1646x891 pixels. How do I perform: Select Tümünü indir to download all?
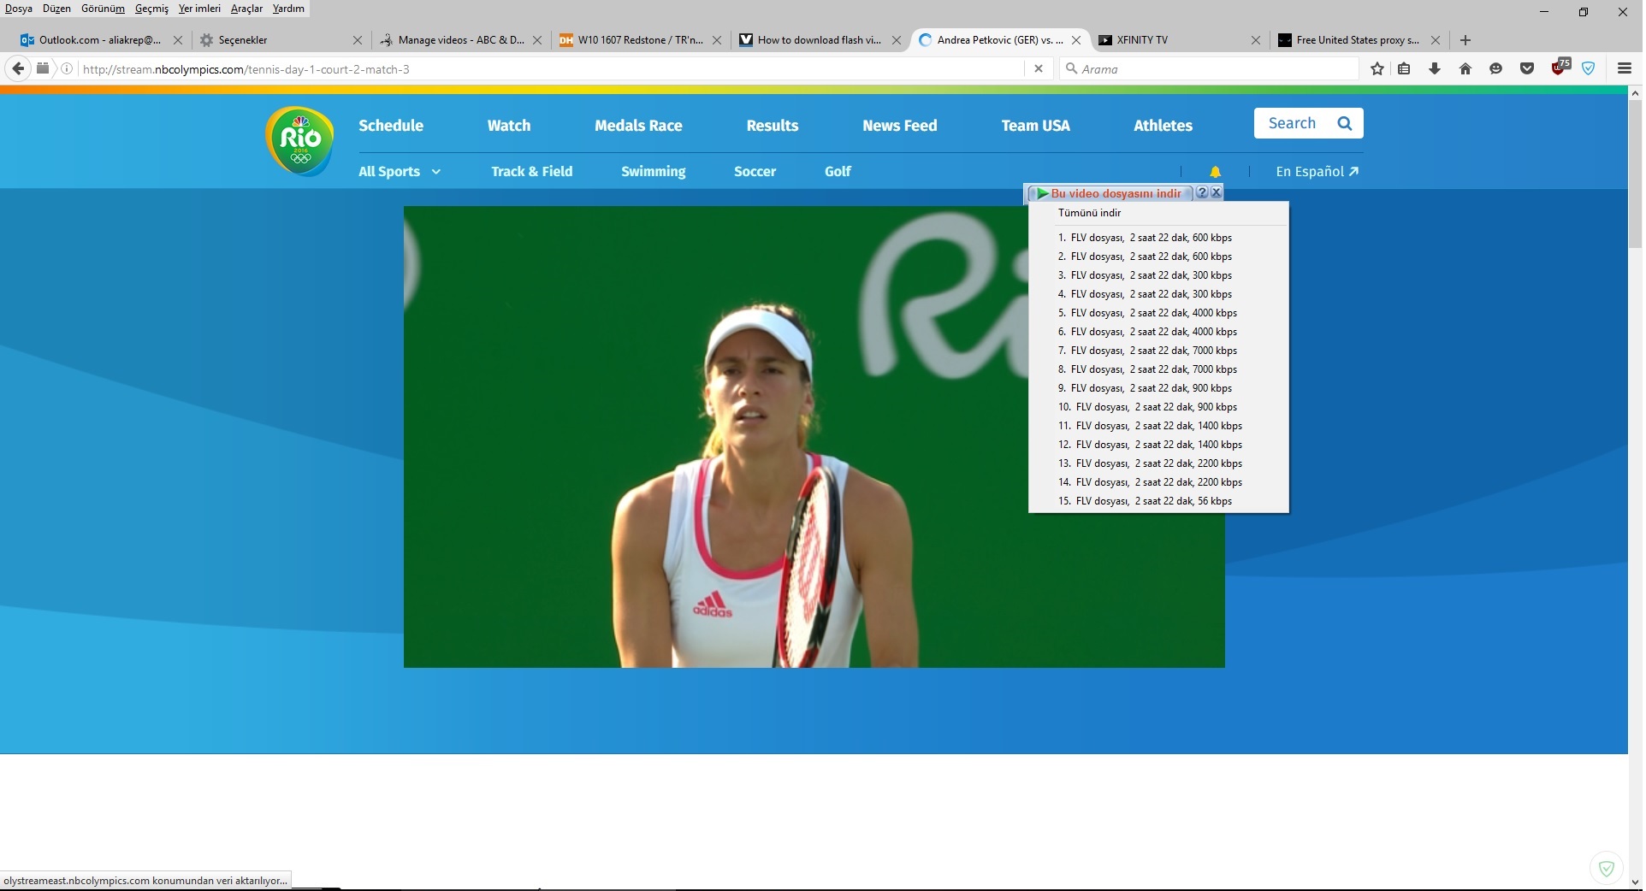pyautogui.click(x=1158, y=213)
